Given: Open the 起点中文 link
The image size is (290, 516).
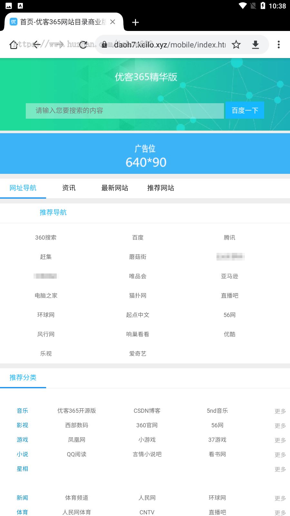Looking at the screenshot, I should point(138,315).
